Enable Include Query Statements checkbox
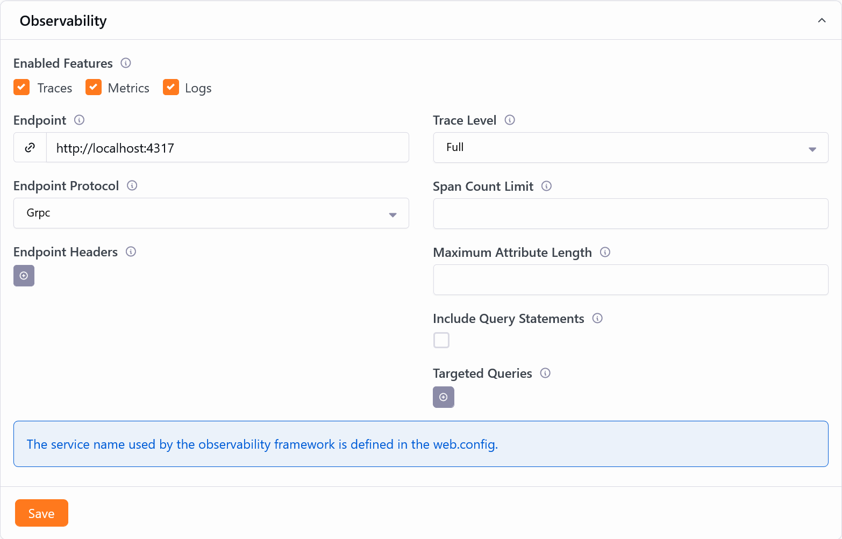This screenshot has width=842, height=539. (x=441, y=340)
